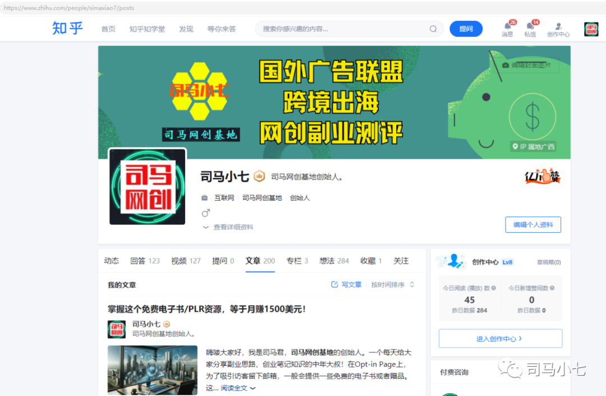Switch to the 提问 0 tab
Image resolution: width=606 pixels, height=396 pixels.
coord(223,261)
